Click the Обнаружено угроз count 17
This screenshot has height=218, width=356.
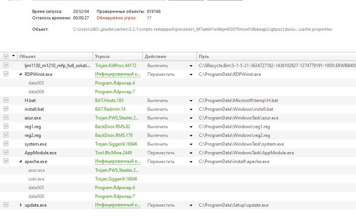click(149, 18)
